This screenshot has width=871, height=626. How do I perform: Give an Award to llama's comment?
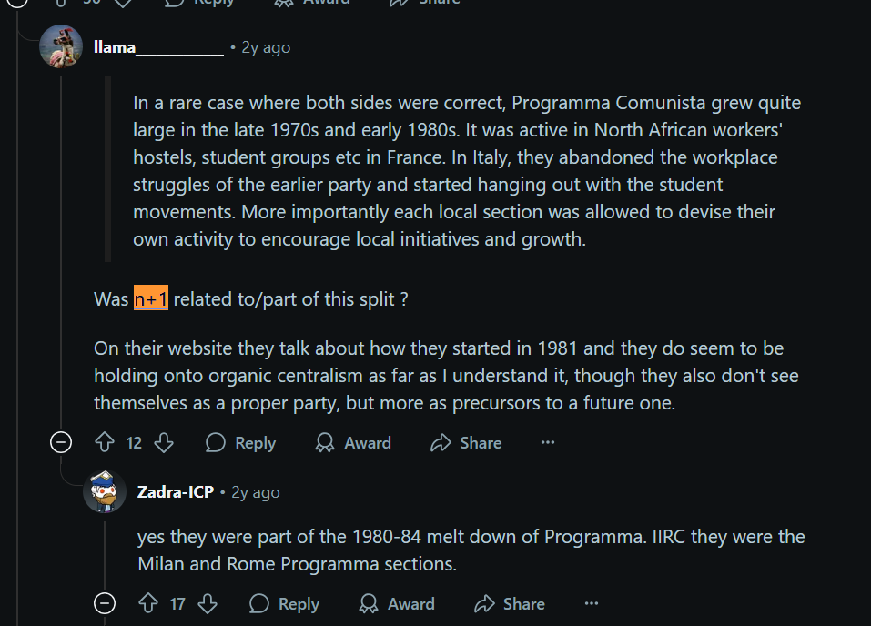point(353,443)
